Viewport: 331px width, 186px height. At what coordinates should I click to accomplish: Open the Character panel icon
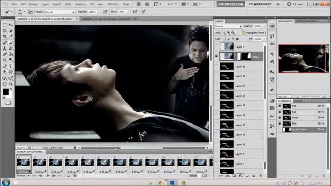pos(272,61)
